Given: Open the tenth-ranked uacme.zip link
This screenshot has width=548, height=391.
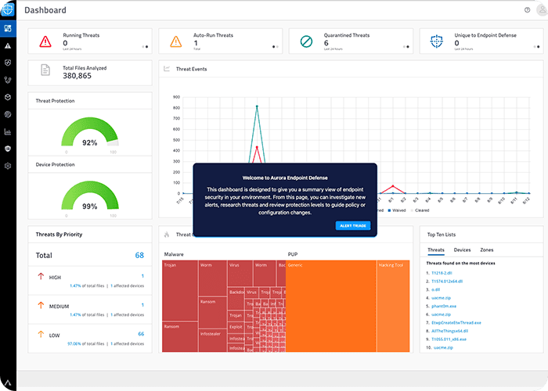Looking at the screenshot, I should pyautogui.click(x=443, y=348).
